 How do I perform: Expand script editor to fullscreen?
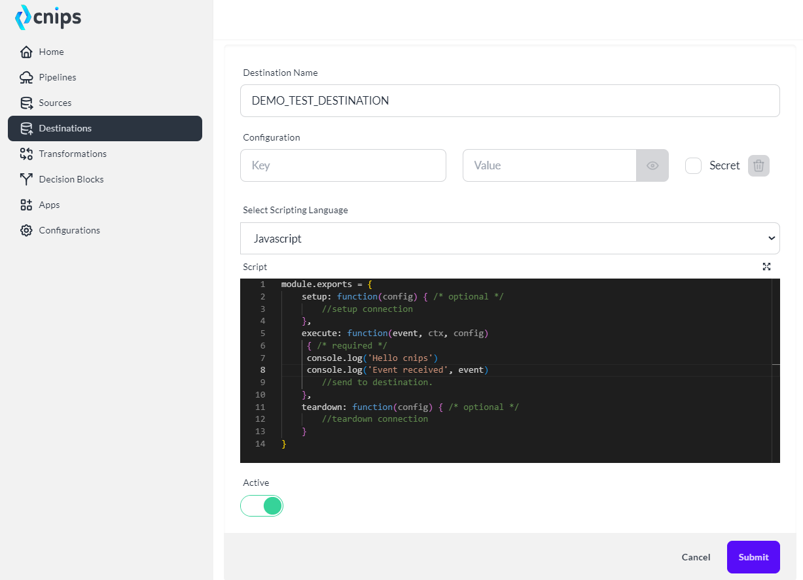click(x=766, y=266)
